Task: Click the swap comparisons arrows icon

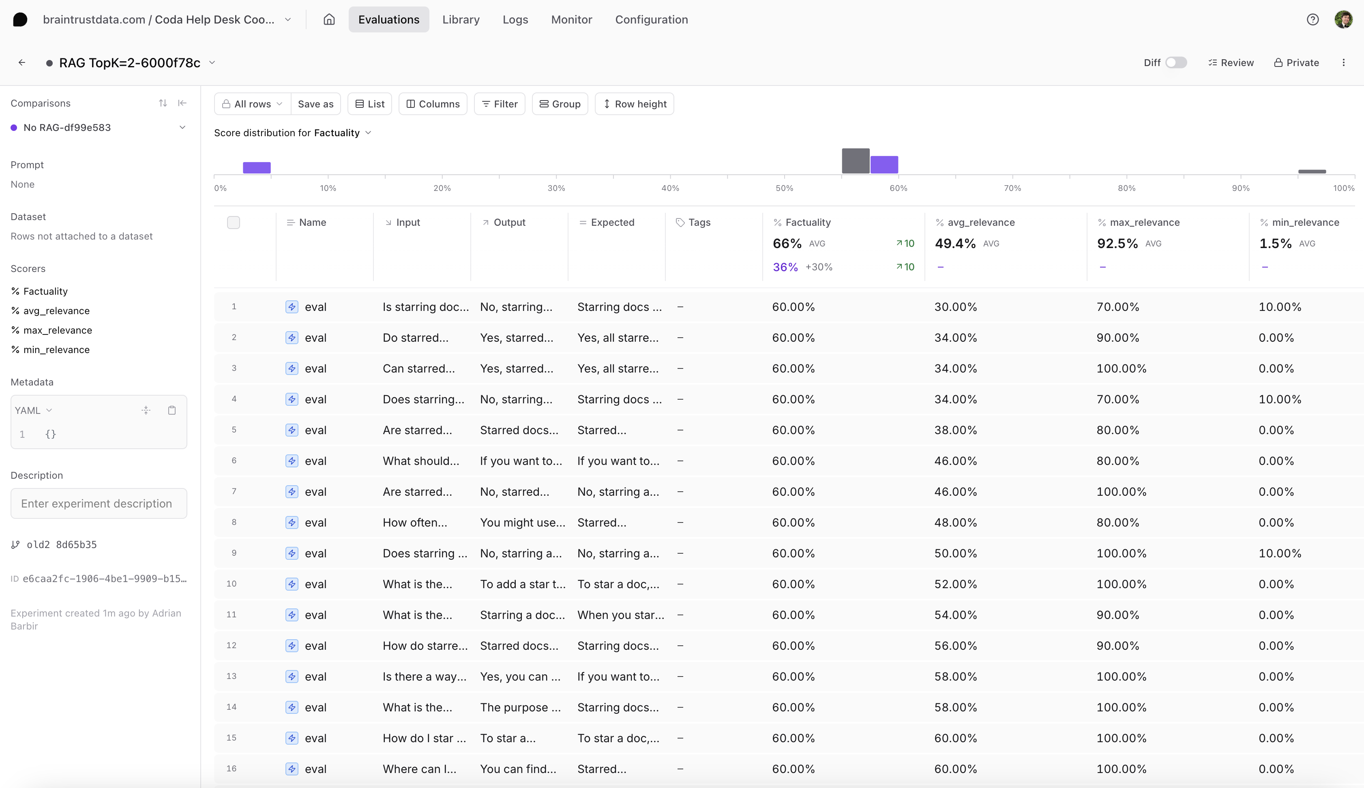Action: pos(163,103)
